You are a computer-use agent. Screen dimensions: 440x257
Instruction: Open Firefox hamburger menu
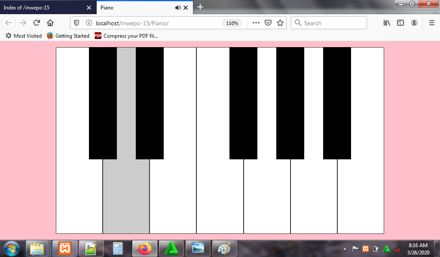tap(432, 23)
